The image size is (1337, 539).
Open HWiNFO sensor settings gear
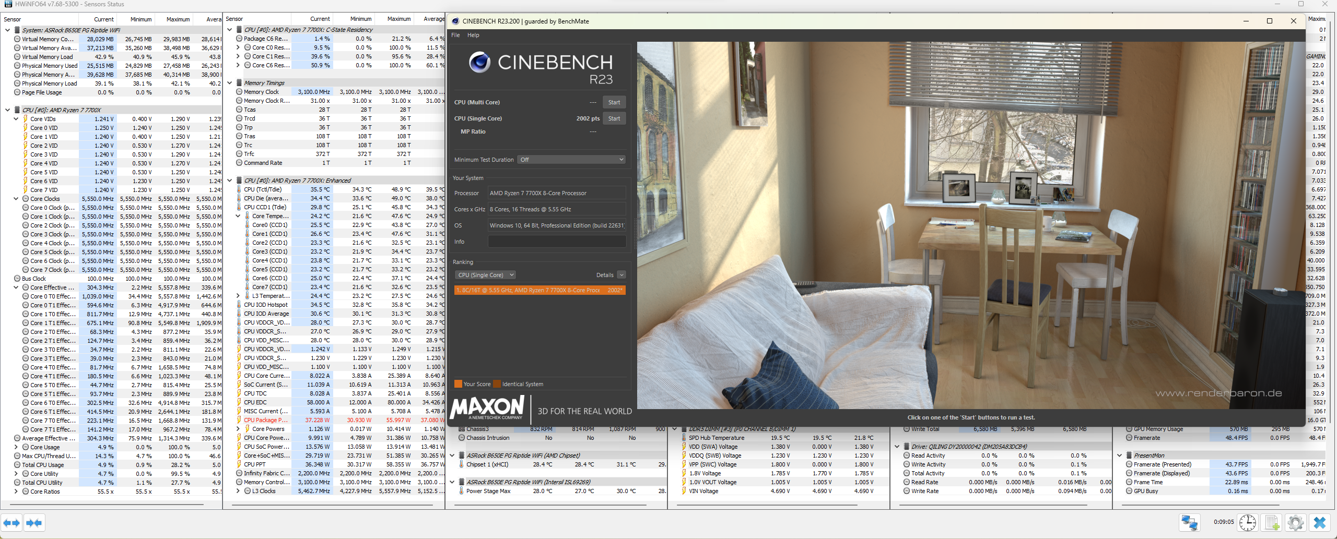pyautogui.click(x=1296, y=522)
